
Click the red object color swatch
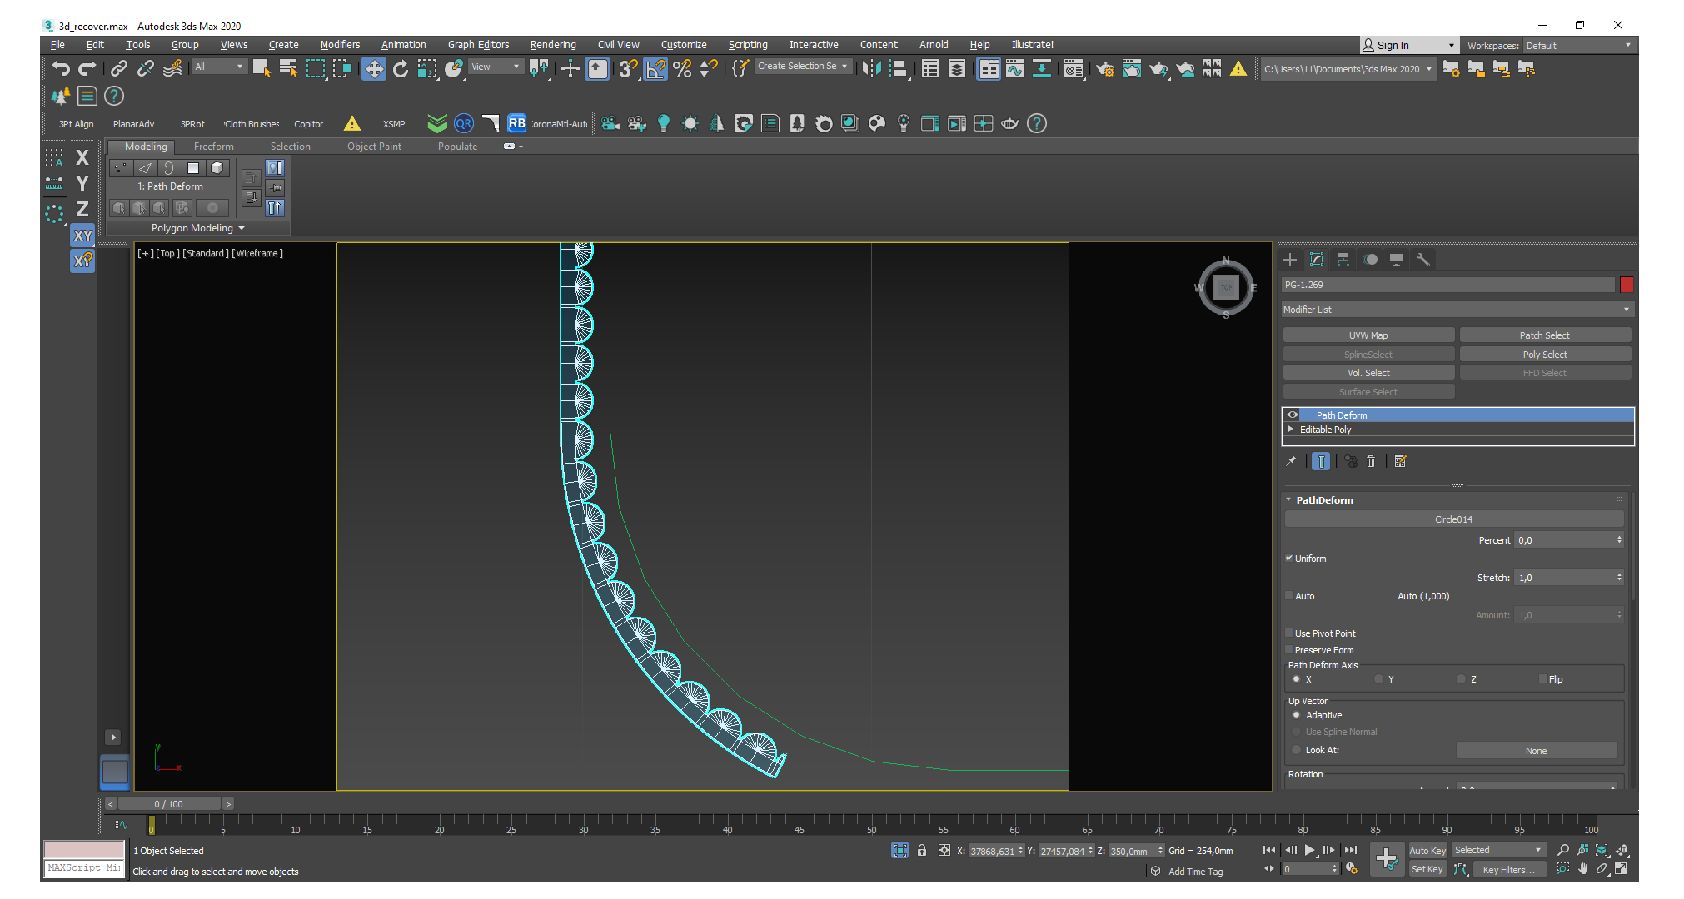tap(1627, 285)
